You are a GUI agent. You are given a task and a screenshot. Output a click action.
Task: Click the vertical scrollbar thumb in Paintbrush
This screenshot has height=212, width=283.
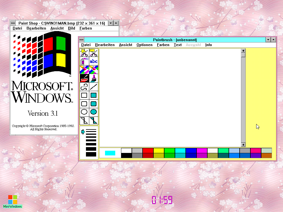point(243,55)
